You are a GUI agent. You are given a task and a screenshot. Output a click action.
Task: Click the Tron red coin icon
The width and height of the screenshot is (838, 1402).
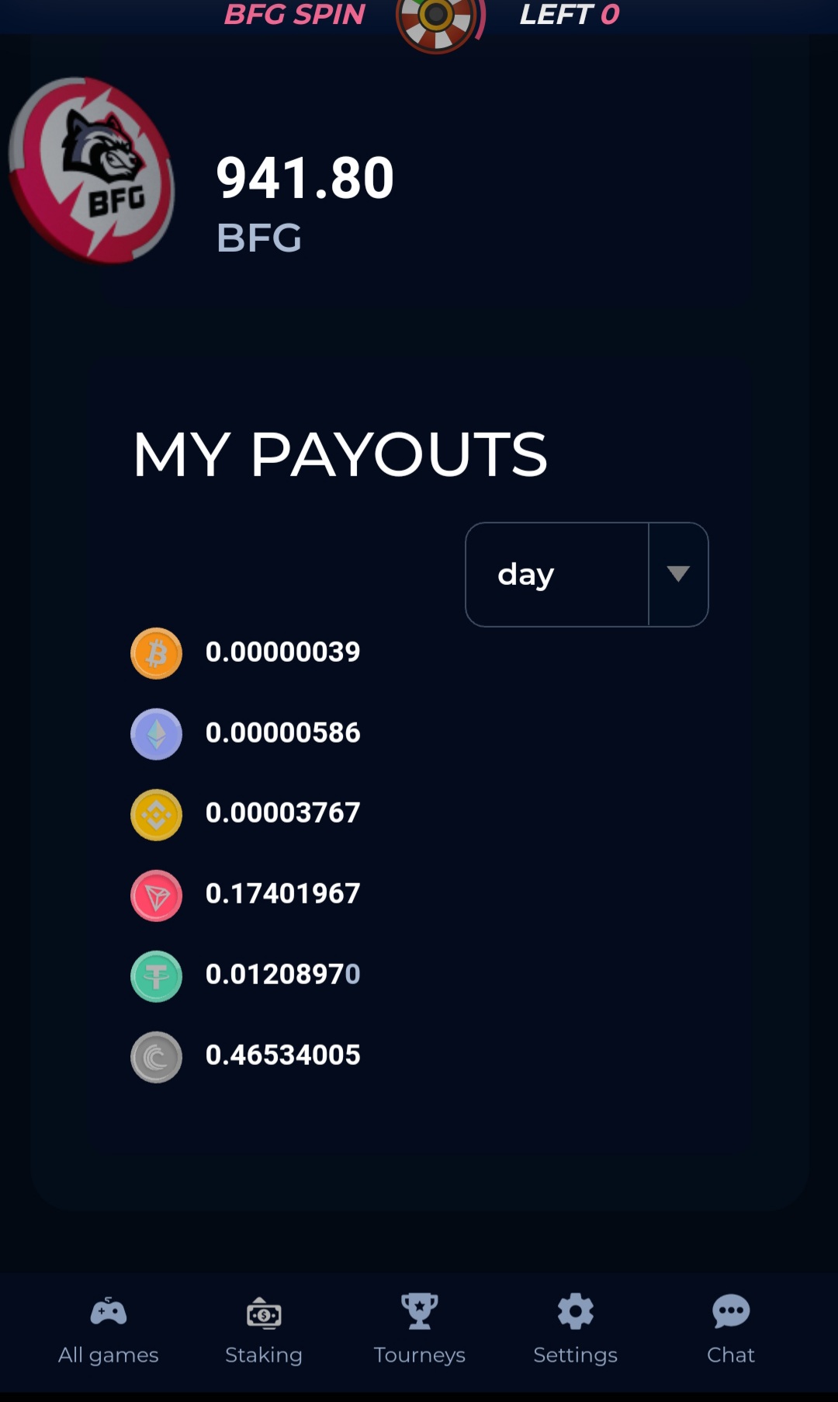tap(156, 896)
